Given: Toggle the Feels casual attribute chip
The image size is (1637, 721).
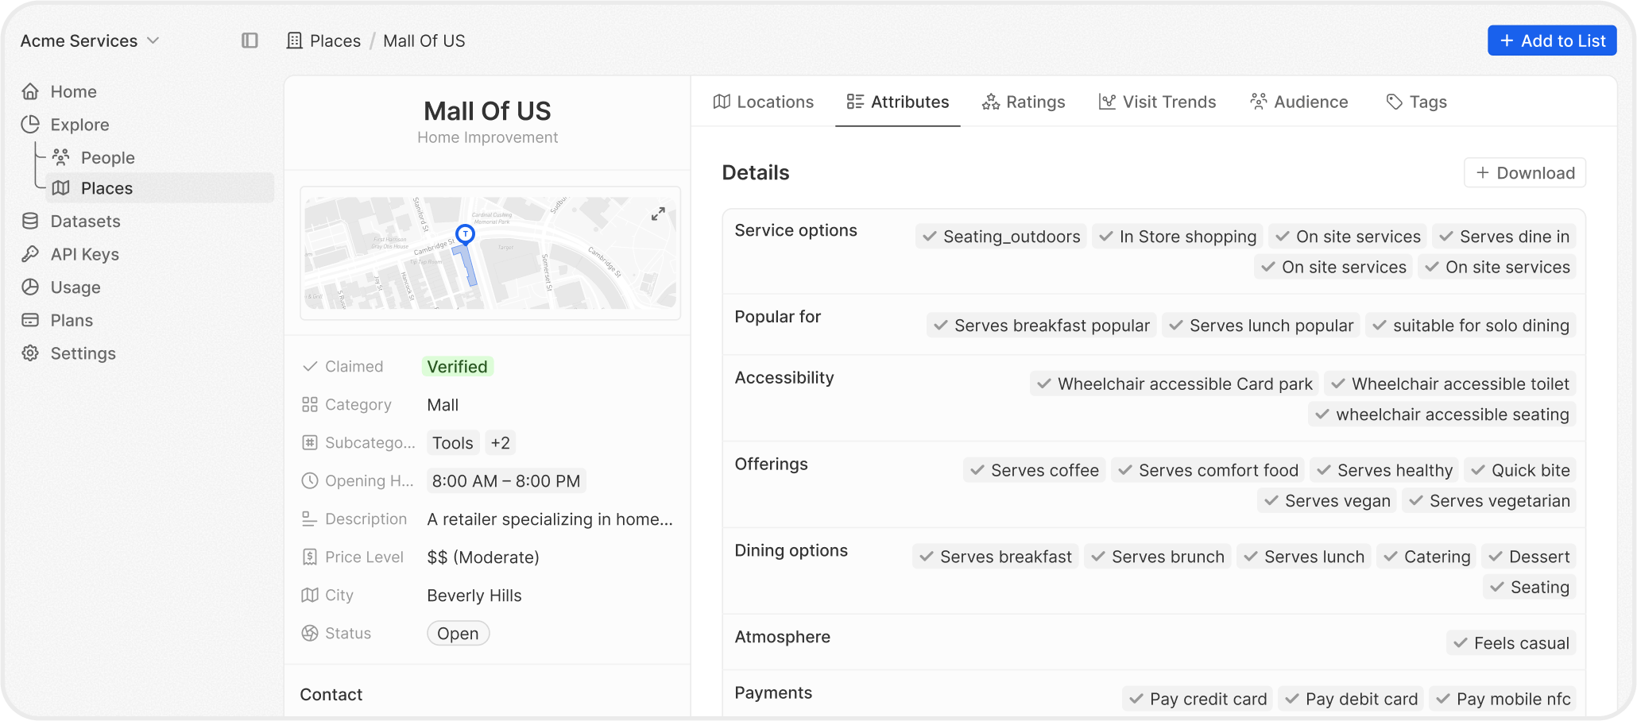Looking at the screenshot, I should (x=1511, y=643).
